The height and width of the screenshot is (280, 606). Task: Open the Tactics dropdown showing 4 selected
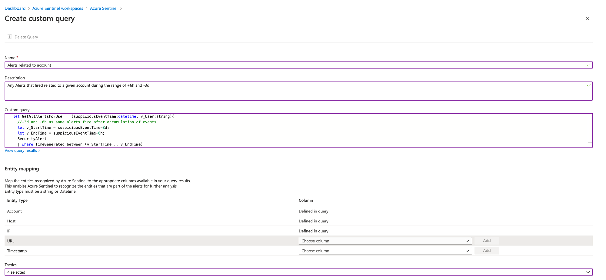tap(298, 272)
